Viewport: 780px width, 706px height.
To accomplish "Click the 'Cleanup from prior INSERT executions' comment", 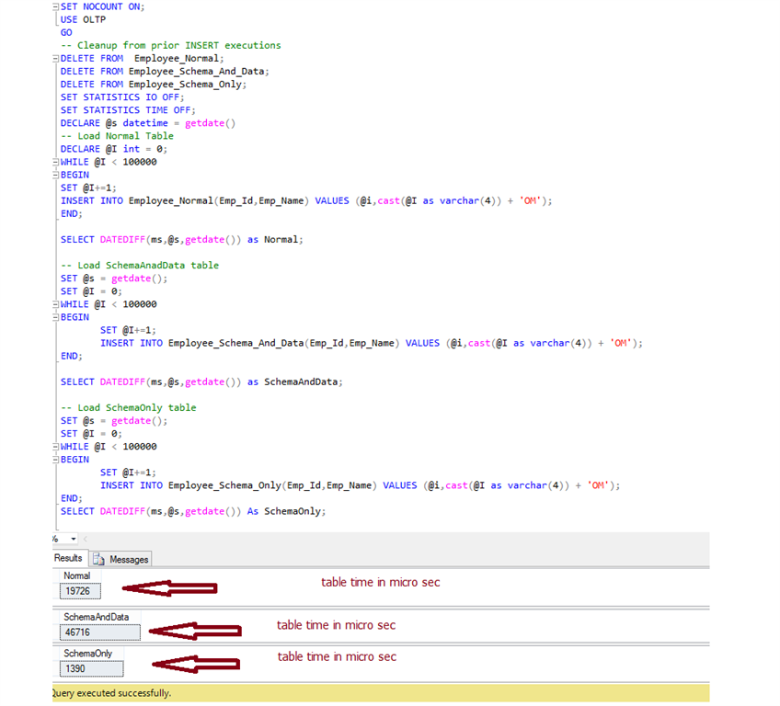I will click(171, 46).
